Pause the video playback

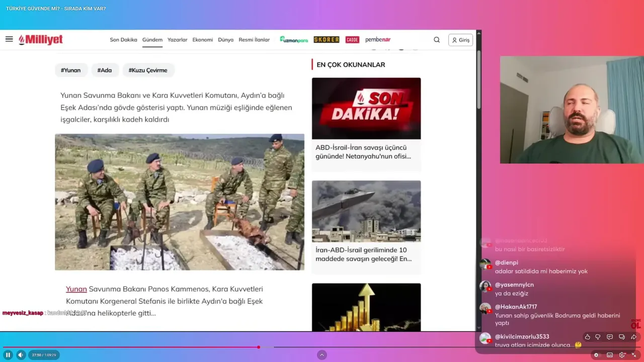point(8,355)
